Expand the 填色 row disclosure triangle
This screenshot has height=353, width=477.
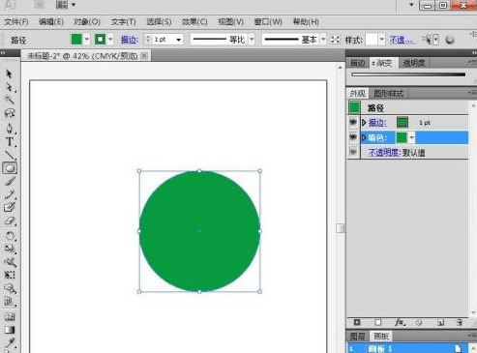[364, 137]
